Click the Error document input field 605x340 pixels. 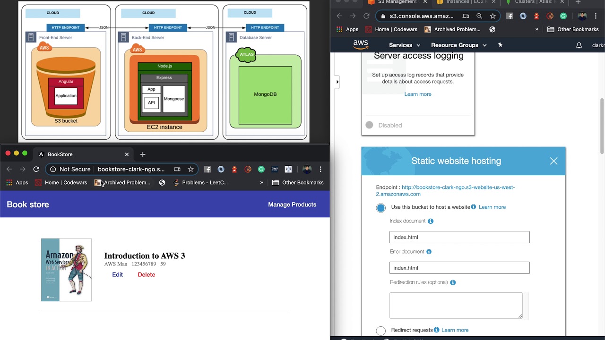(x=459, y=268)
